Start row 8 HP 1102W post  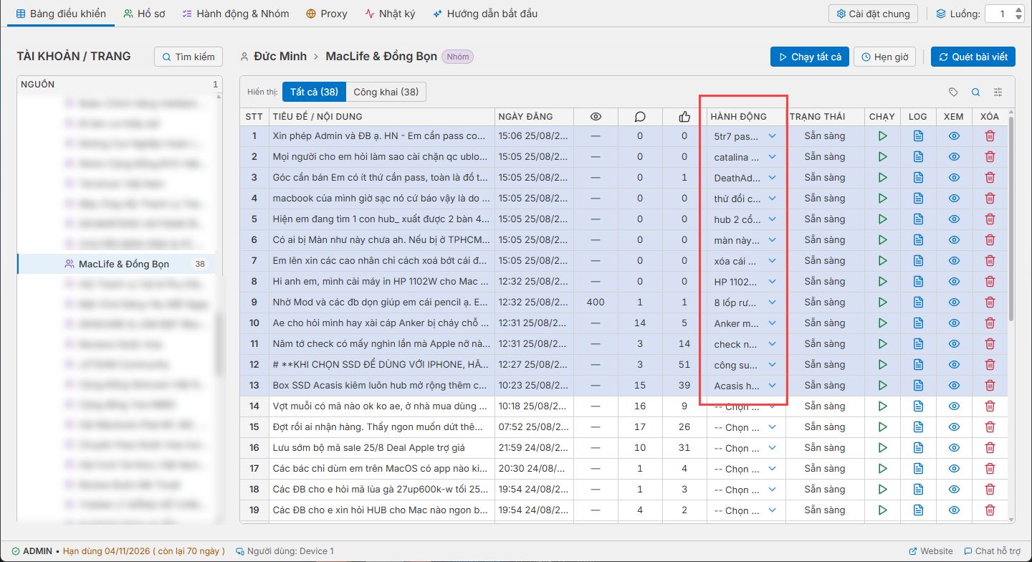(882, 282)
